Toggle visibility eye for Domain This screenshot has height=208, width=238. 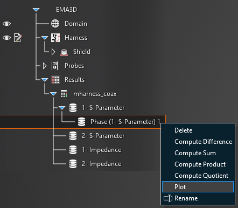(6, 24)
